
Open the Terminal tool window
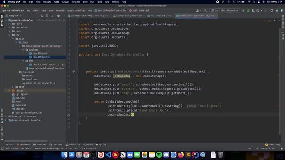tap(40, 144)
